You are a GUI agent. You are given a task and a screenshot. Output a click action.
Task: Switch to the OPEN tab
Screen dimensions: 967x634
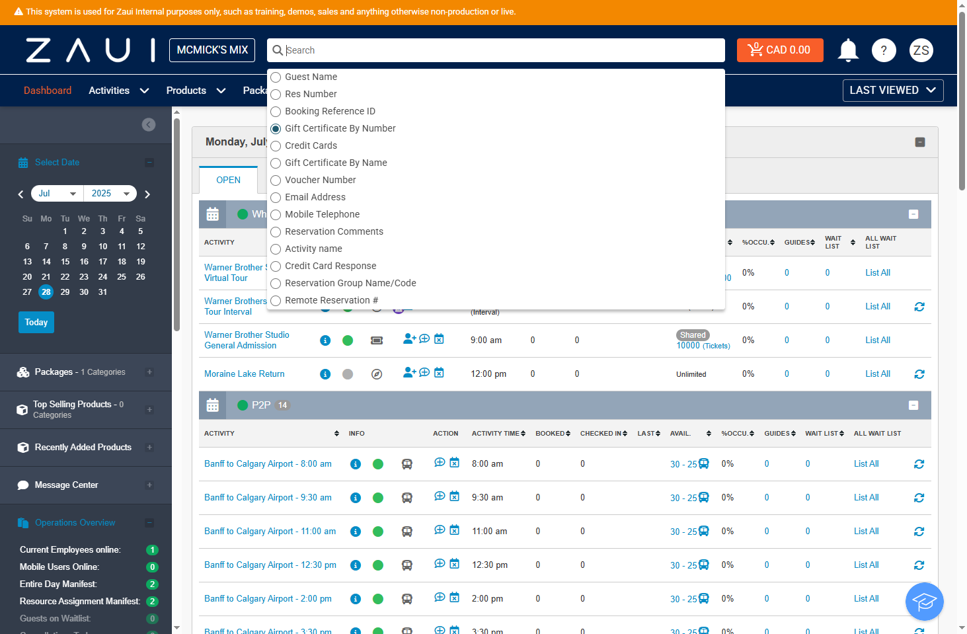pyautogui.click(x=229, y=180)
